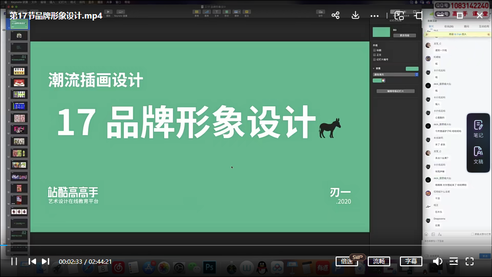Collapse the chat panel header chevron

click(489, 21)
